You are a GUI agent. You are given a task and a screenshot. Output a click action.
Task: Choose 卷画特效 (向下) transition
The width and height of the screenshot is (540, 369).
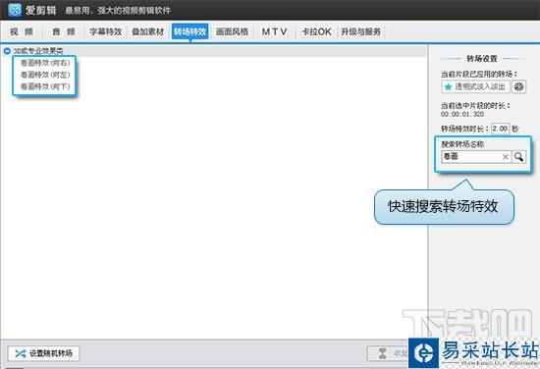tap(45, 86)
